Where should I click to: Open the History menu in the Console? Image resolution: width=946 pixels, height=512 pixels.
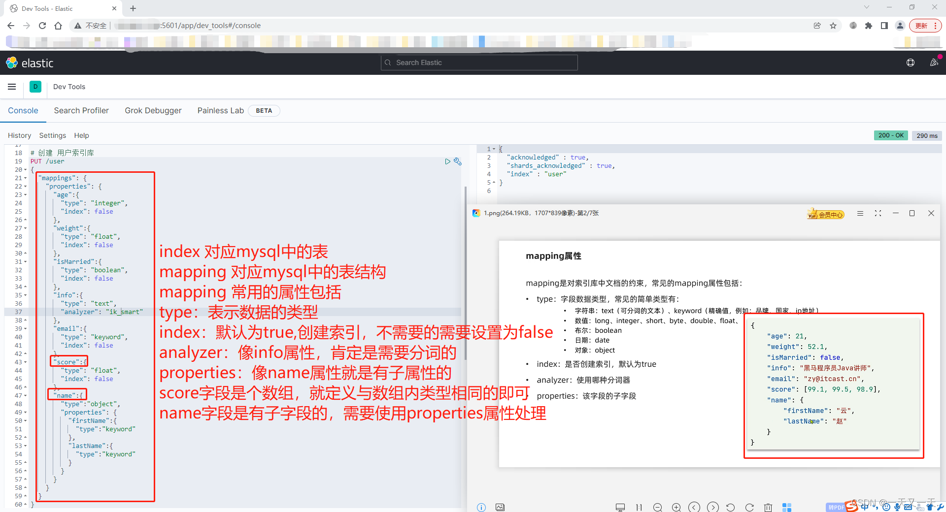[x=19, y=135]
